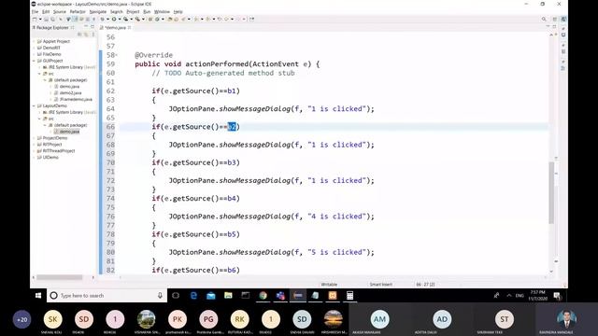Select the DemoRIT project
Viewport: 598px width, 336px height.
51,48
